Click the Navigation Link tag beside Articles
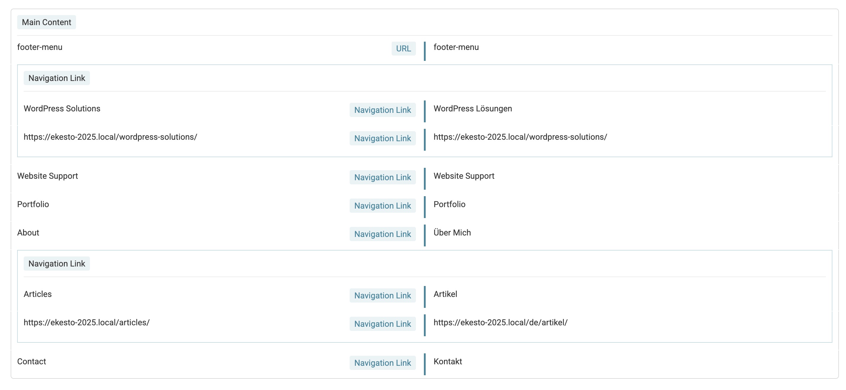This screenshot has height=390, width=846. [382, 295]
